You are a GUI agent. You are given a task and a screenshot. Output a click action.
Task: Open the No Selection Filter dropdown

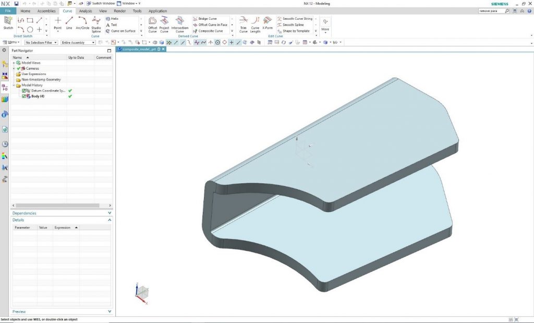point(41,42)
